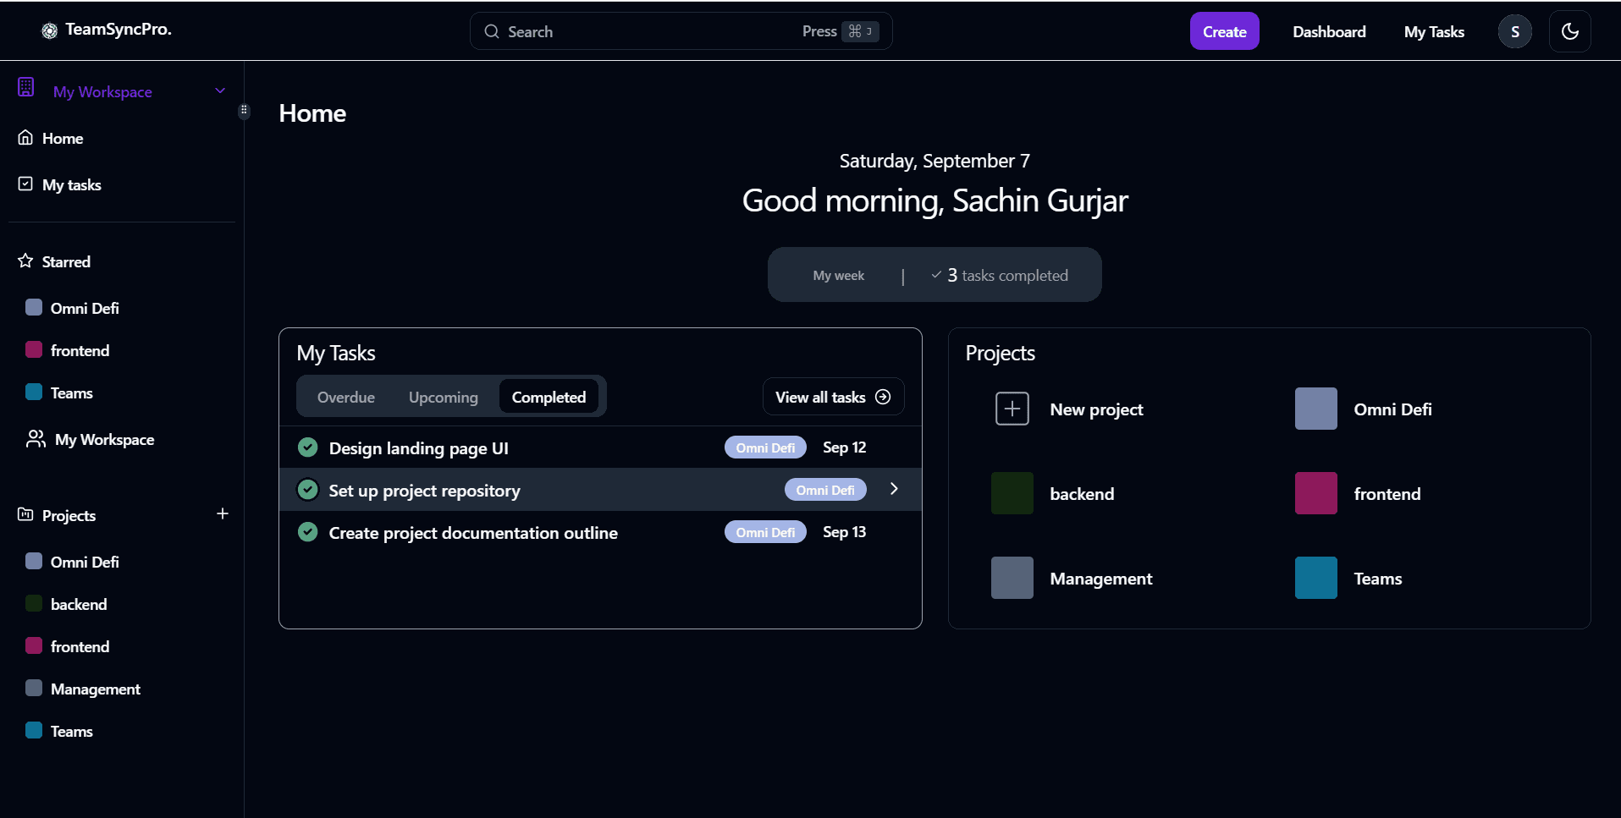Screen dimensions: 1621x818
Task: Uncheck Create project documentation outline task
Action: point(308,532)
